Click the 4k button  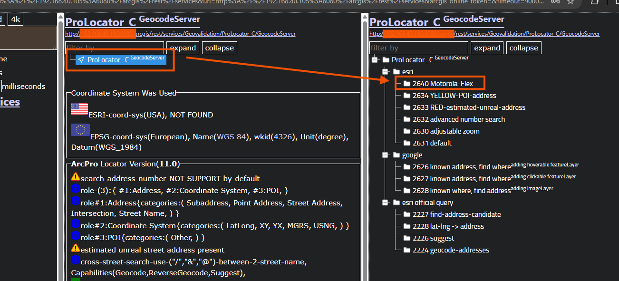15,19
